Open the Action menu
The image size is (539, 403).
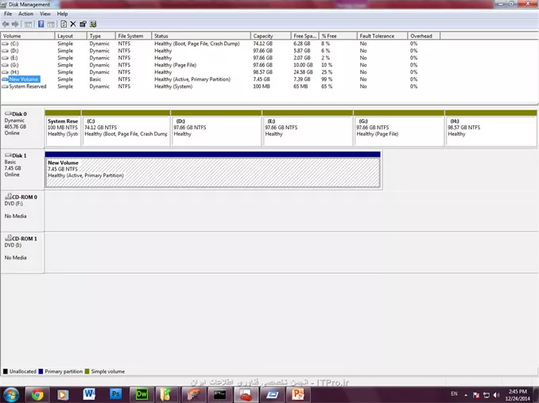25,13
